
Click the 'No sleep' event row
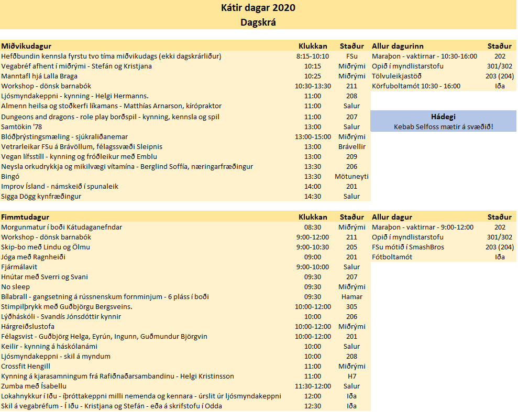16,287
